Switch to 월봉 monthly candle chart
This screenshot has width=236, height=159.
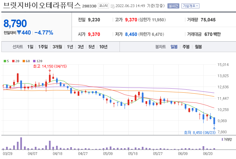[x=199, y=47]
